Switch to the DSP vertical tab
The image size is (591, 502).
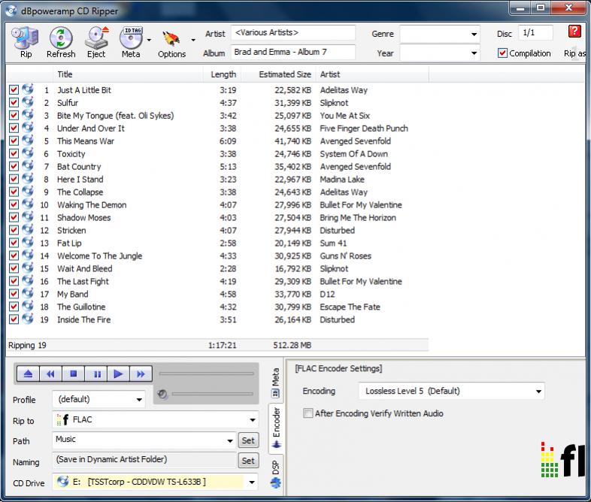[275, 469]
